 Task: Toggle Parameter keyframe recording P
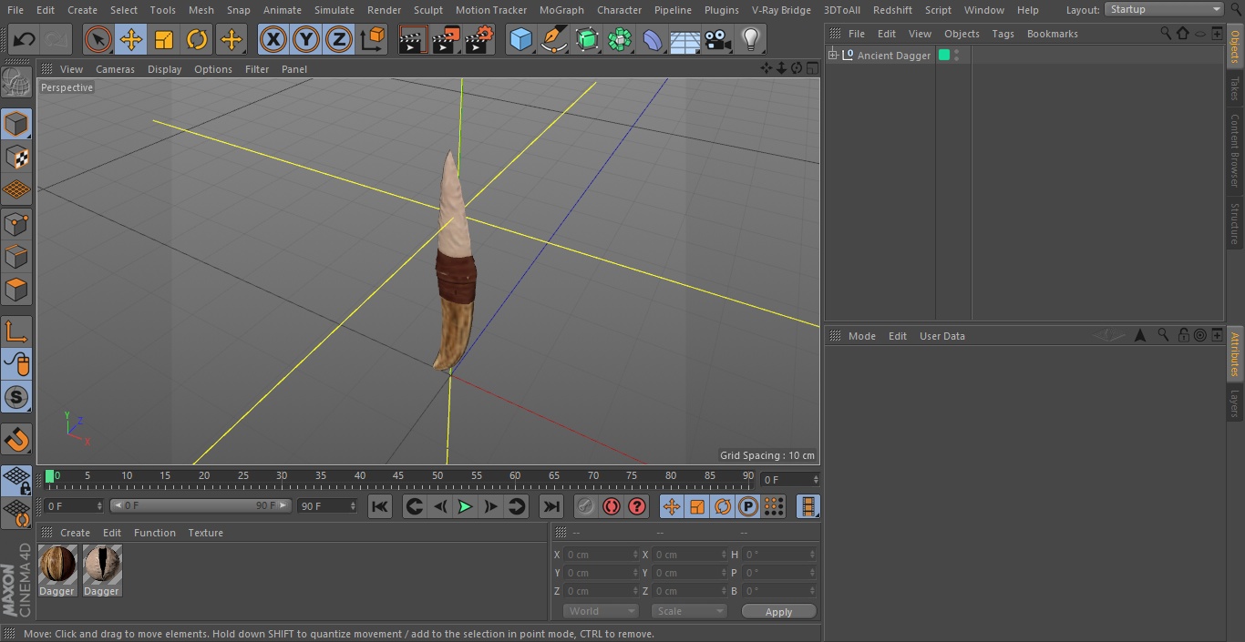pyautogui.click(x=747, y=506)
